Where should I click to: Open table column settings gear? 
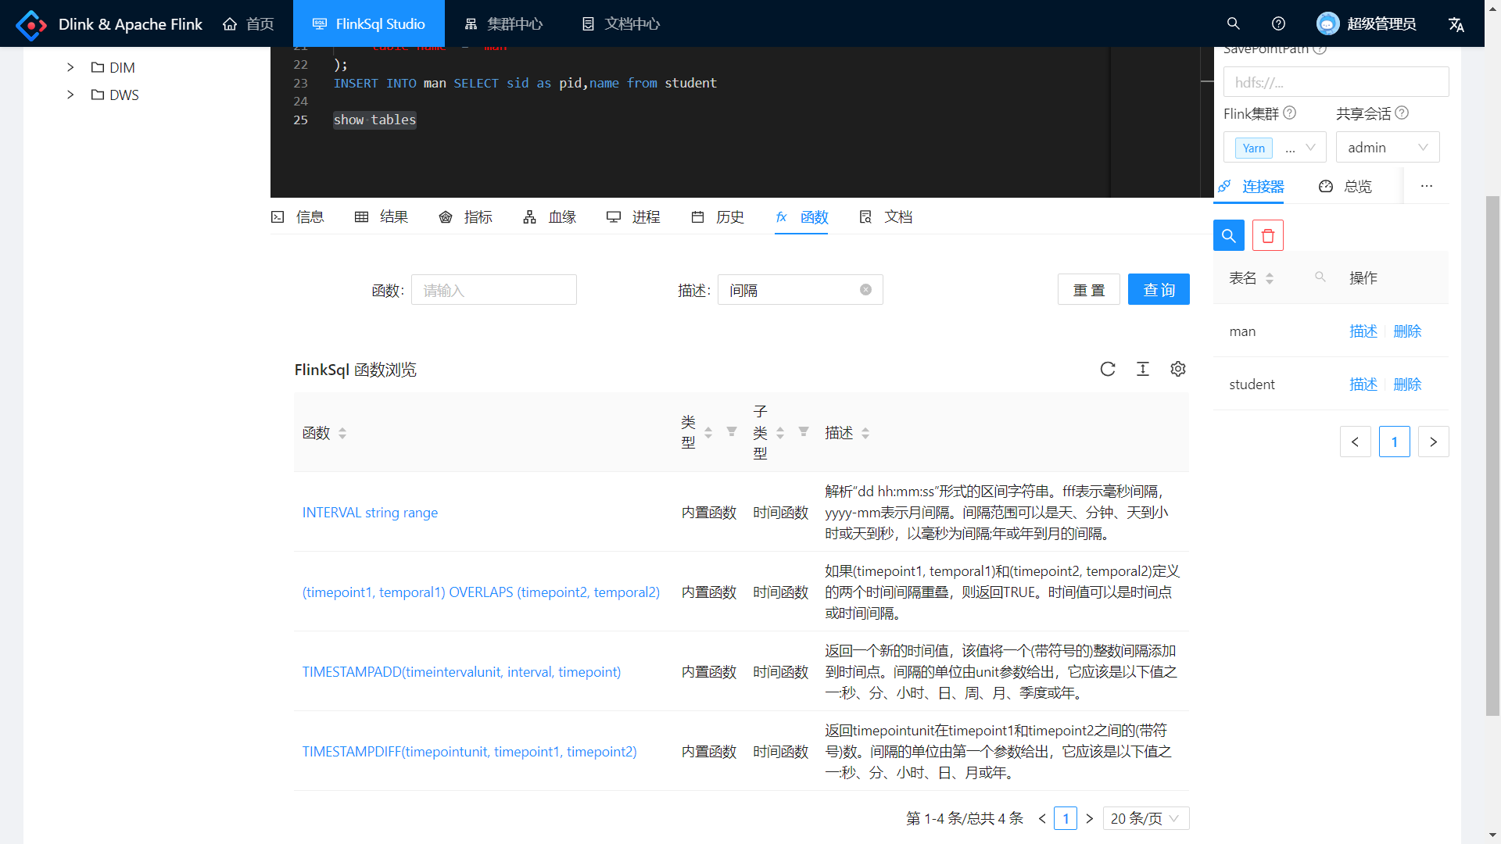tap(1178, 369)
